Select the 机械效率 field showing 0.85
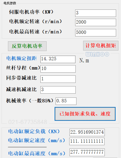This screenshot has height=158, width=121. point(66,101)
